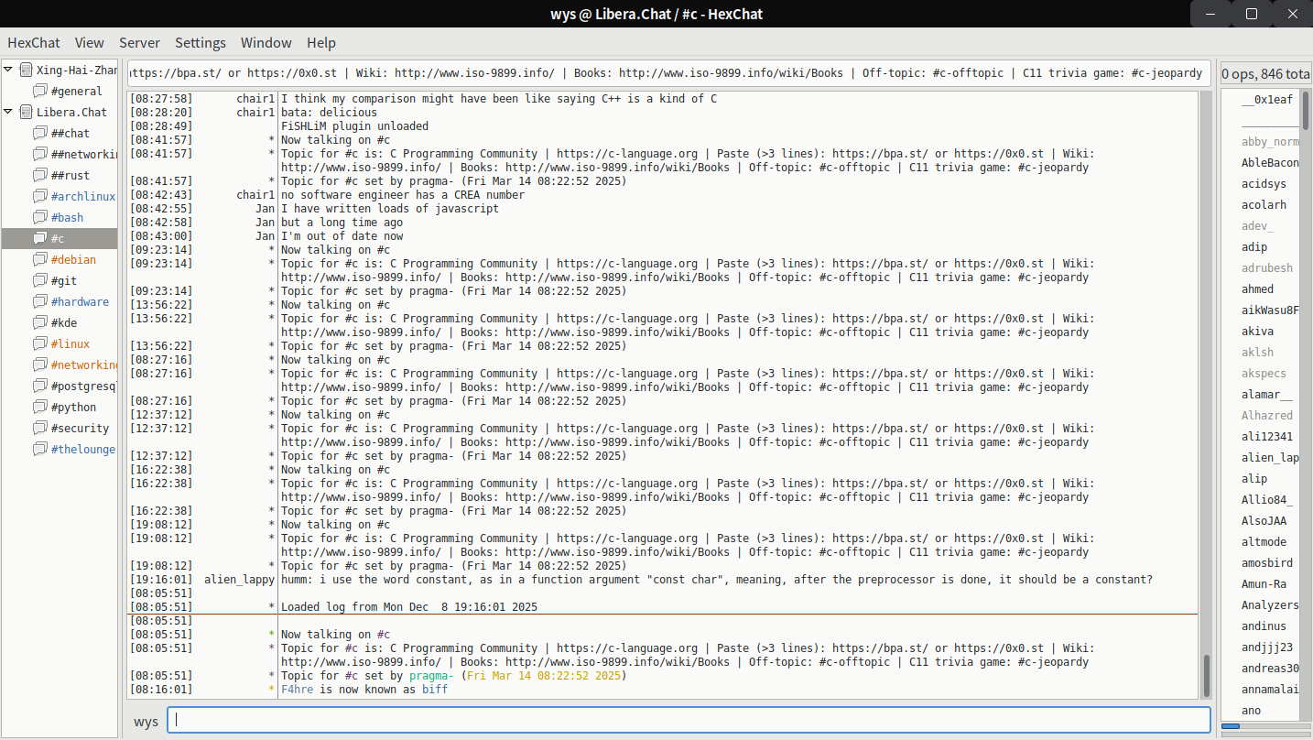The width and height of the screenshot is (1313, 740).
Task: Click the channel icon beside #archlinux
Action: coord(40,196)
